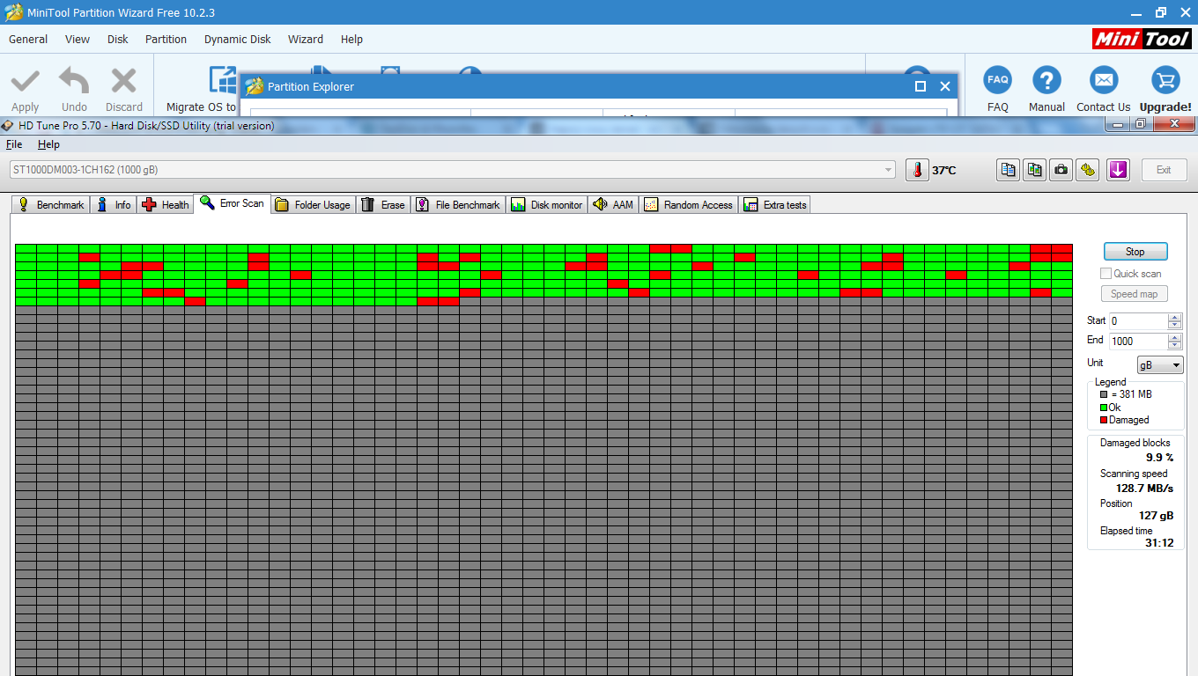
Task: Click Discard X in MiniTool toolbar
Action: coord(124,81)
